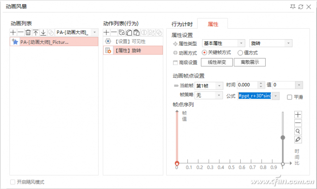Enable the 平滑 checkbox
Viewport: 317px width, 189px height.
tap(290, 97)
